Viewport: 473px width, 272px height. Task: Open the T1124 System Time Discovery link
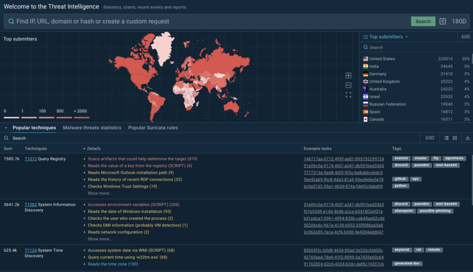(30, 250)
